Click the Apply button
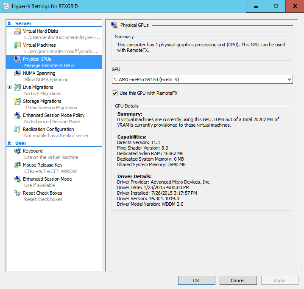This screenshot has width=304, height=289. pos(279,280)
